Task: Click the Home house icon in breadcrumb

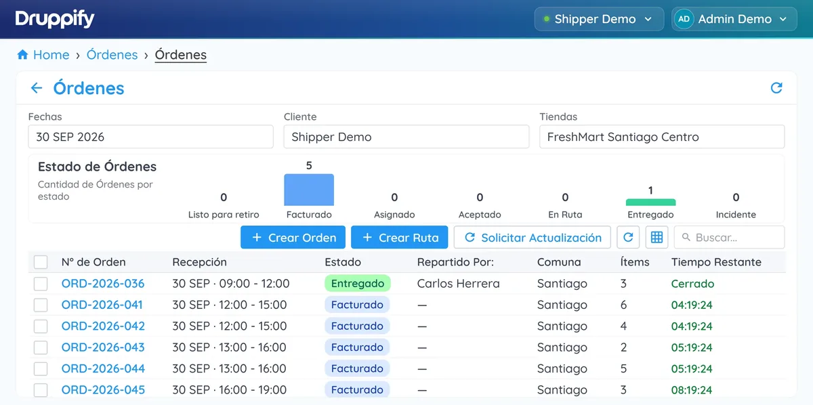Action: click(22, 55)
